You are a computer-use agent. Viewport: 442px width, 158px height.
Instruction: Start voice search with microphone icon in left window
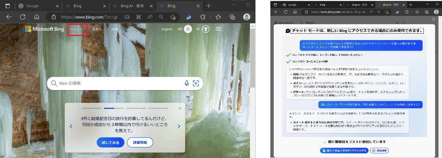[187, 83]
